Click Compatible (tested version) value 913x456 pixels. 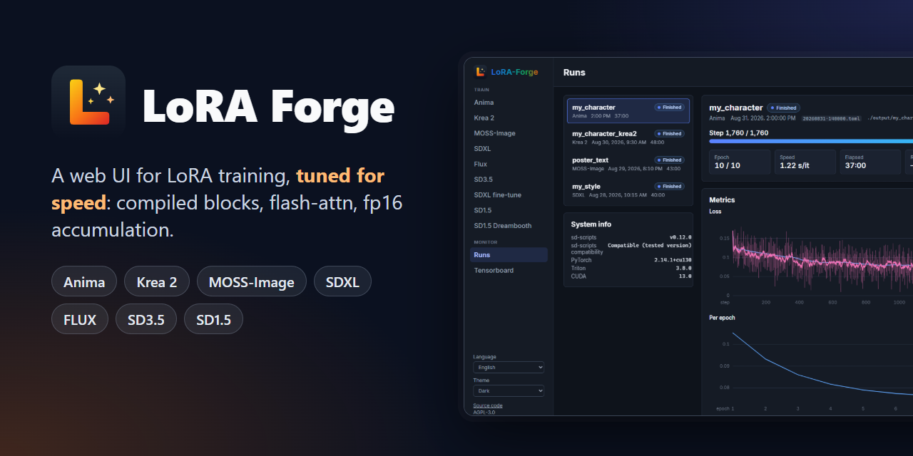(x=649, y=245)
